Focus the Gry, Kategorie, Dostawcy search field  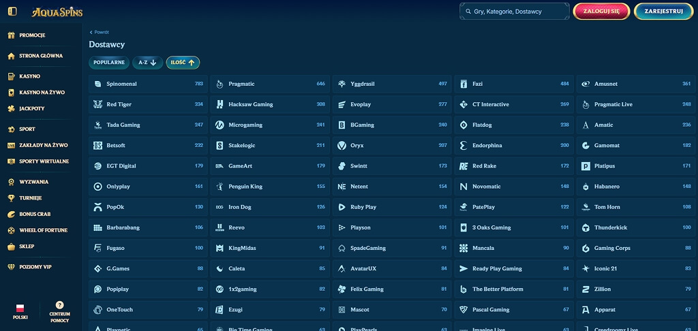(x=514, y=12)
